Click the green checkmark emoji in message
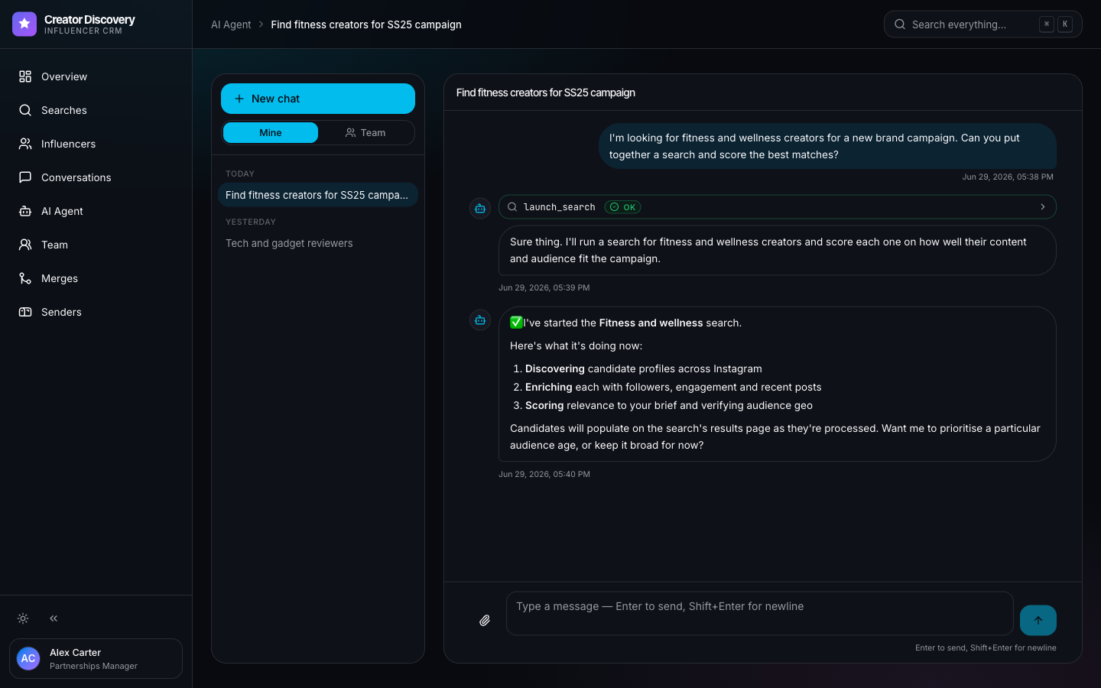The image size is (1101, 688). (516, 323)
